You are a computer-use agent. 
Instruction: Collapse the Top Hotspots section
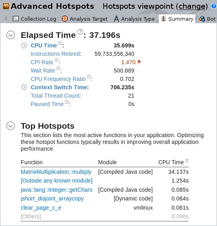[x=10, y=126]
